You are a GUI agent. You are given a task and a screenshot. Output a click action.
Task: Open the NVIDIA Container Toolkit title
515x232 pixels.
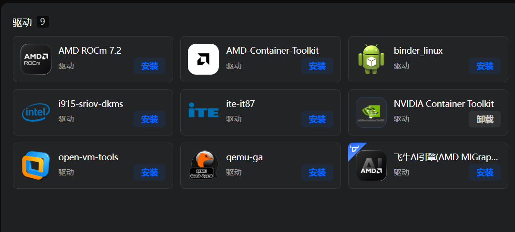pos(443,104)
